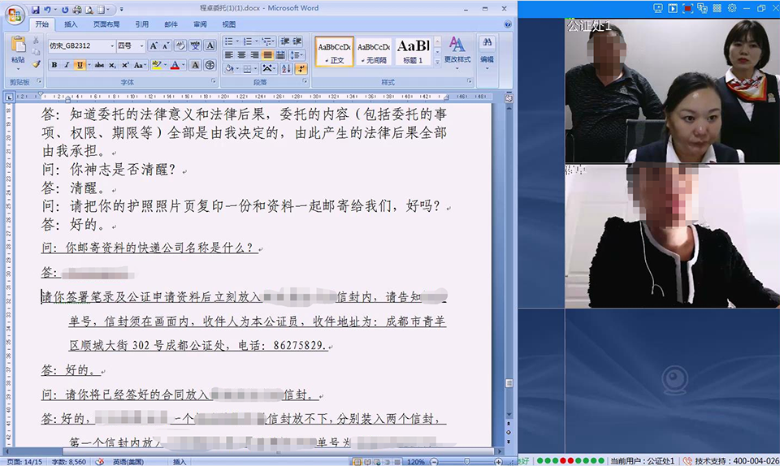This screenshot has height=466, width=780.
Task: Click zoom out minus button
Action: [434, 462]
